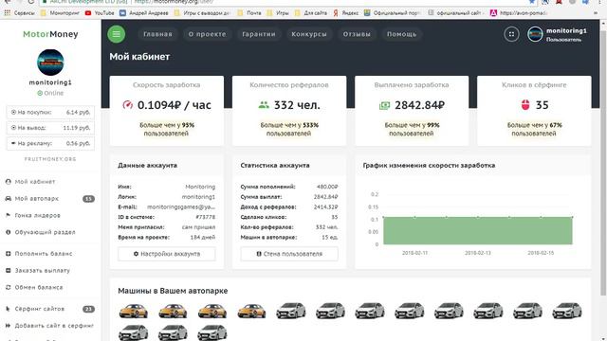607x341 pixels.
Task: Click the plus icon beside Пополнить баланс
Action: pyautogui.click(x=9, y=254)
